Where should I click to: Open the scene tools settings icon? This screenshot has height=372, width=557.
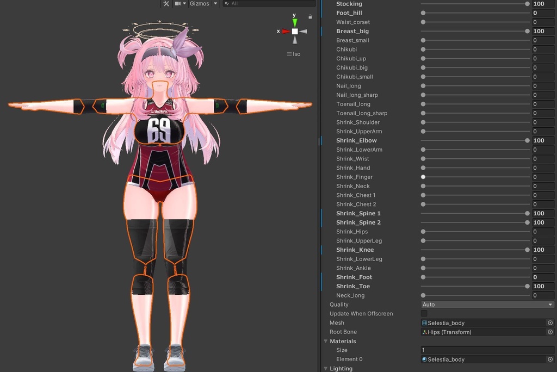tap(166, 4)
